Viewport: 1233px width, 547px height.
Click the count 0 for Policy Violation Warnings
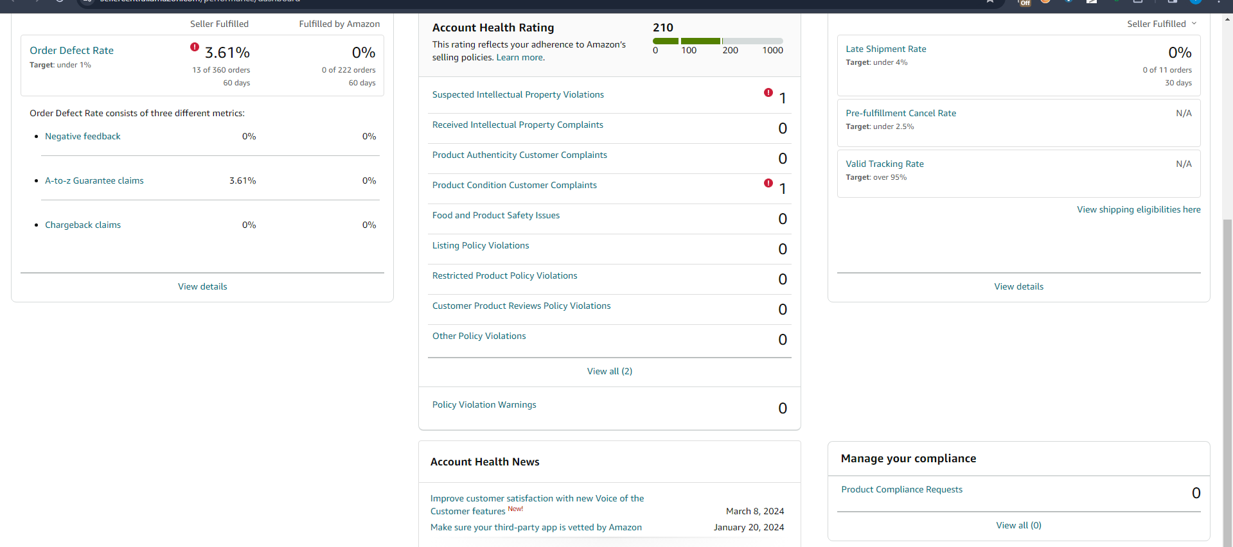[x=783, y=408]
